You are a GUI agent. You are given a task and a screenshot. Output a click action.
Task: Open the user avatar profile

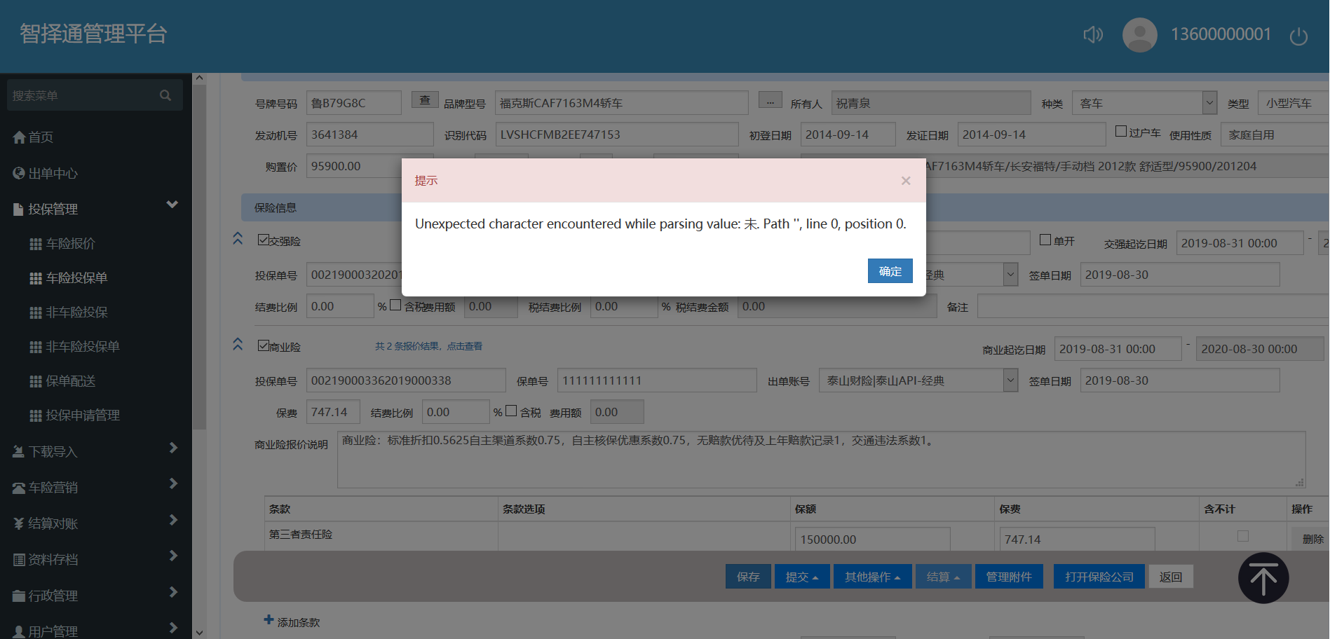pos(1140,34)
